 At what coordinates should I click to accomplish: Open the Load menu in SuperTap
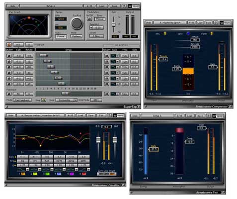point(102,6)
